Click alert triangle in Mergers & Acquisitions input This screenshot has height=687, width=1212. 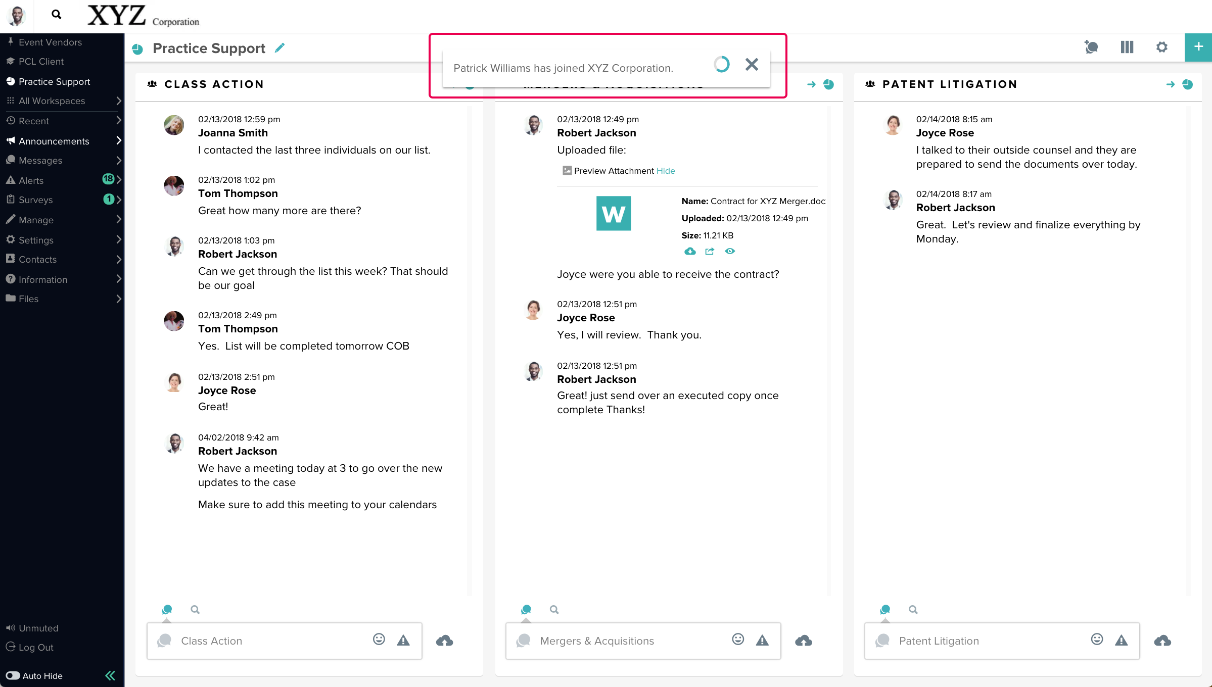[x=762, y=640]
